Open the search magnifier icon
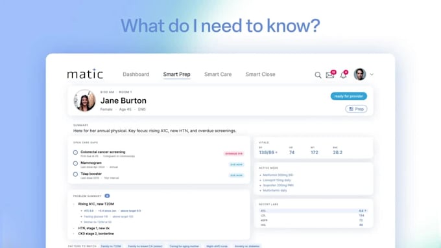This screenshot has width=441, height=248. 318,75
